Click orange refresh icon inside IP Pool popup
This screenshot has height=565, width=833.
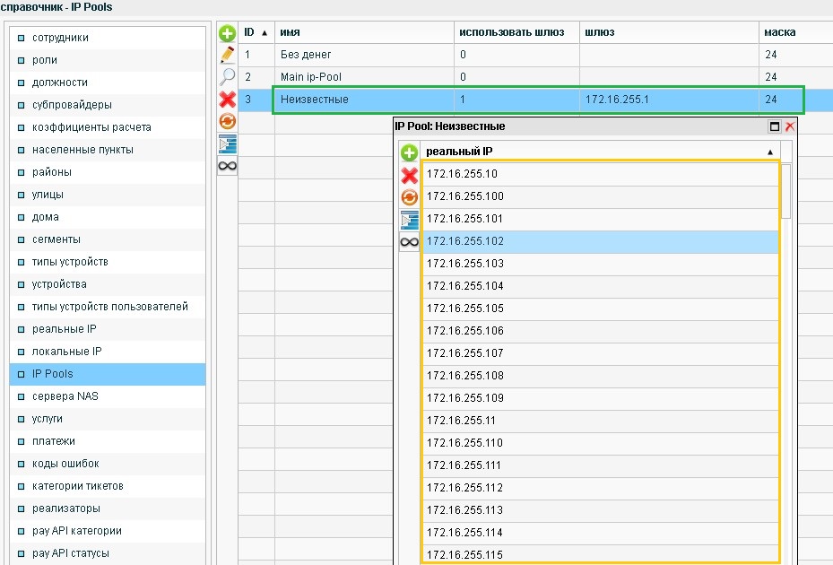[409, 197]
